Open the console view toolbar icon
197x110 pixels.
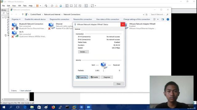point(86,6)
